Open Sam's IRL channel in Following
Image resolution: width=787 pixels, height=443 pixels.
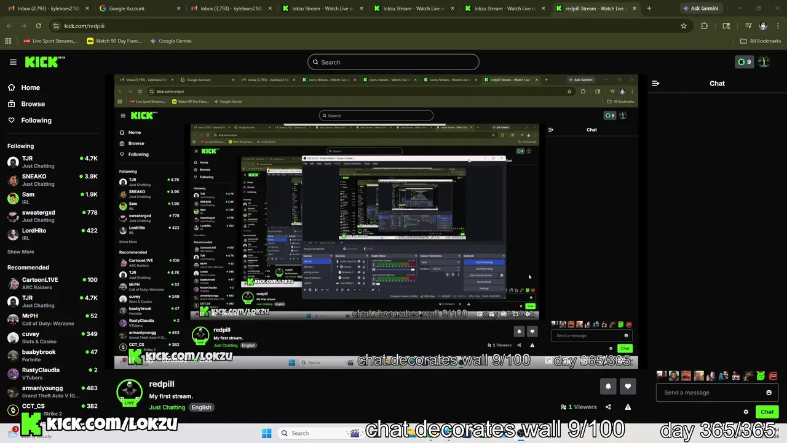(52, 198)
